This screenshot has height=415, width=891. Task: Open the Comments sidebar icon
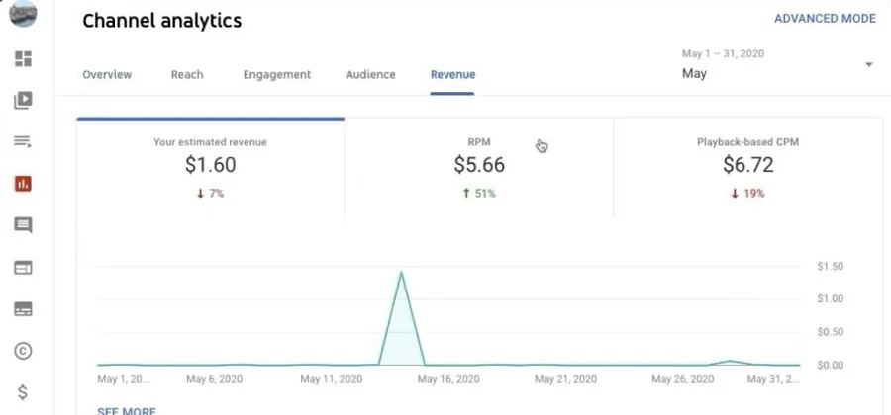click(x=23, y=225)
